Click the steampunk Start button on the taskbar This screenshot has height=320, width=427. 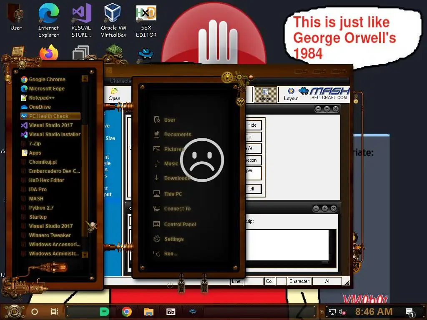[15, 312]
